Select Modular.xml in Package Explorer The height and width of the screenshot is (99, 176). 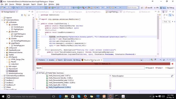point(13,71)
